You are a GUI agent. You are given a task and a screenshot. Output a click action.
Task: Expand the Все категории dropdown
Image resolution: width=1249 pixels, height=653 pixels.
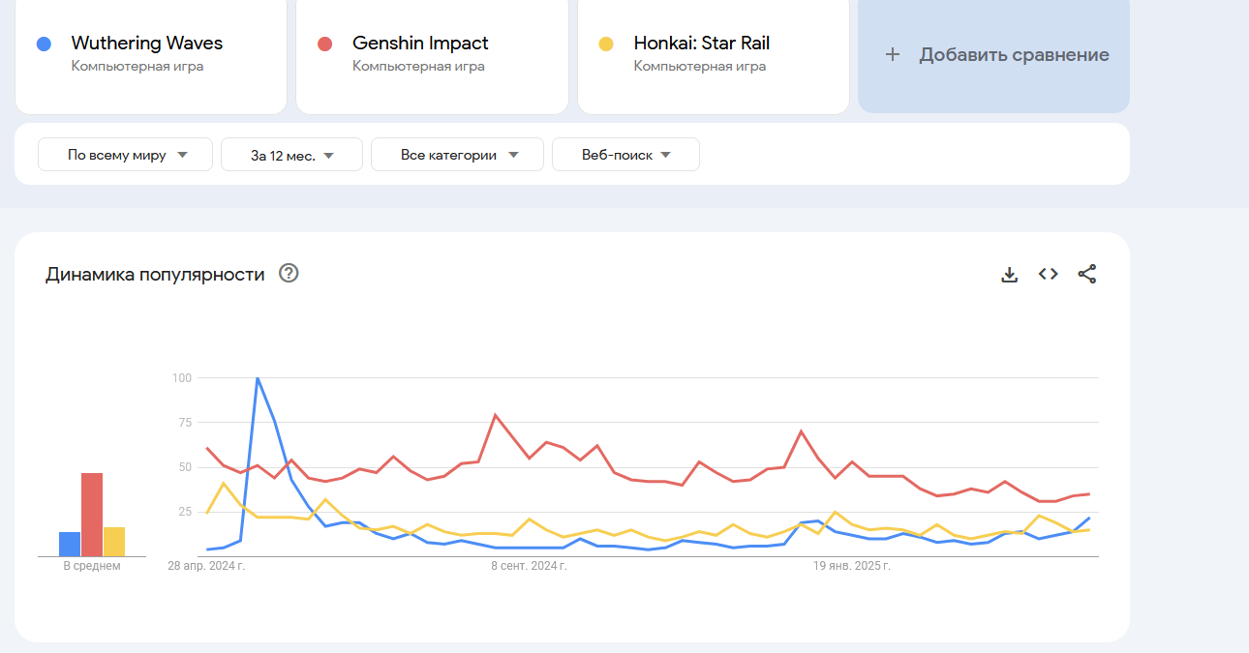coord(457,155)
